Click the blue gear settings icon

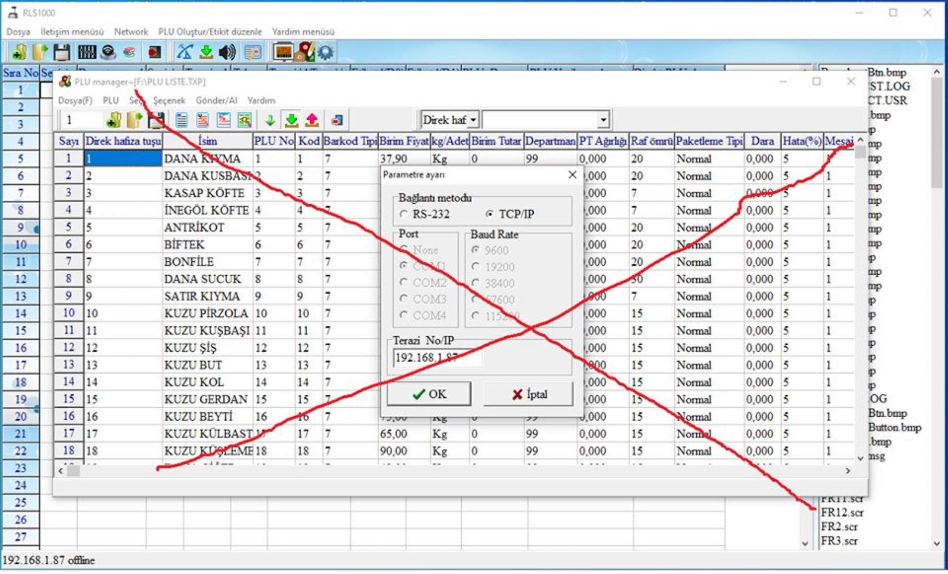coord(325,52)
